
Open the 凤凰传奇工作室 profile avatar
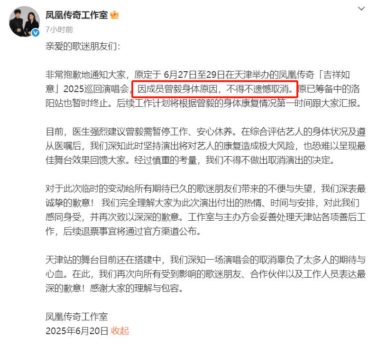(x=24, y=22)
